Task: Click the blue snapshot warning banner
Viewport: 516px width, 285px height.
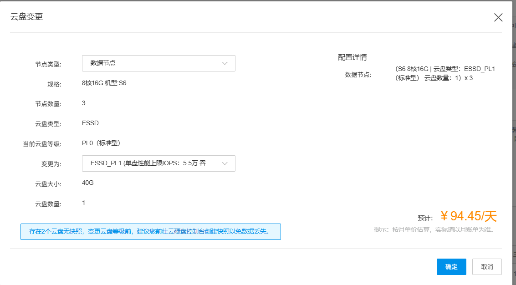Action: pyautogui.click(x=150, y=231)
